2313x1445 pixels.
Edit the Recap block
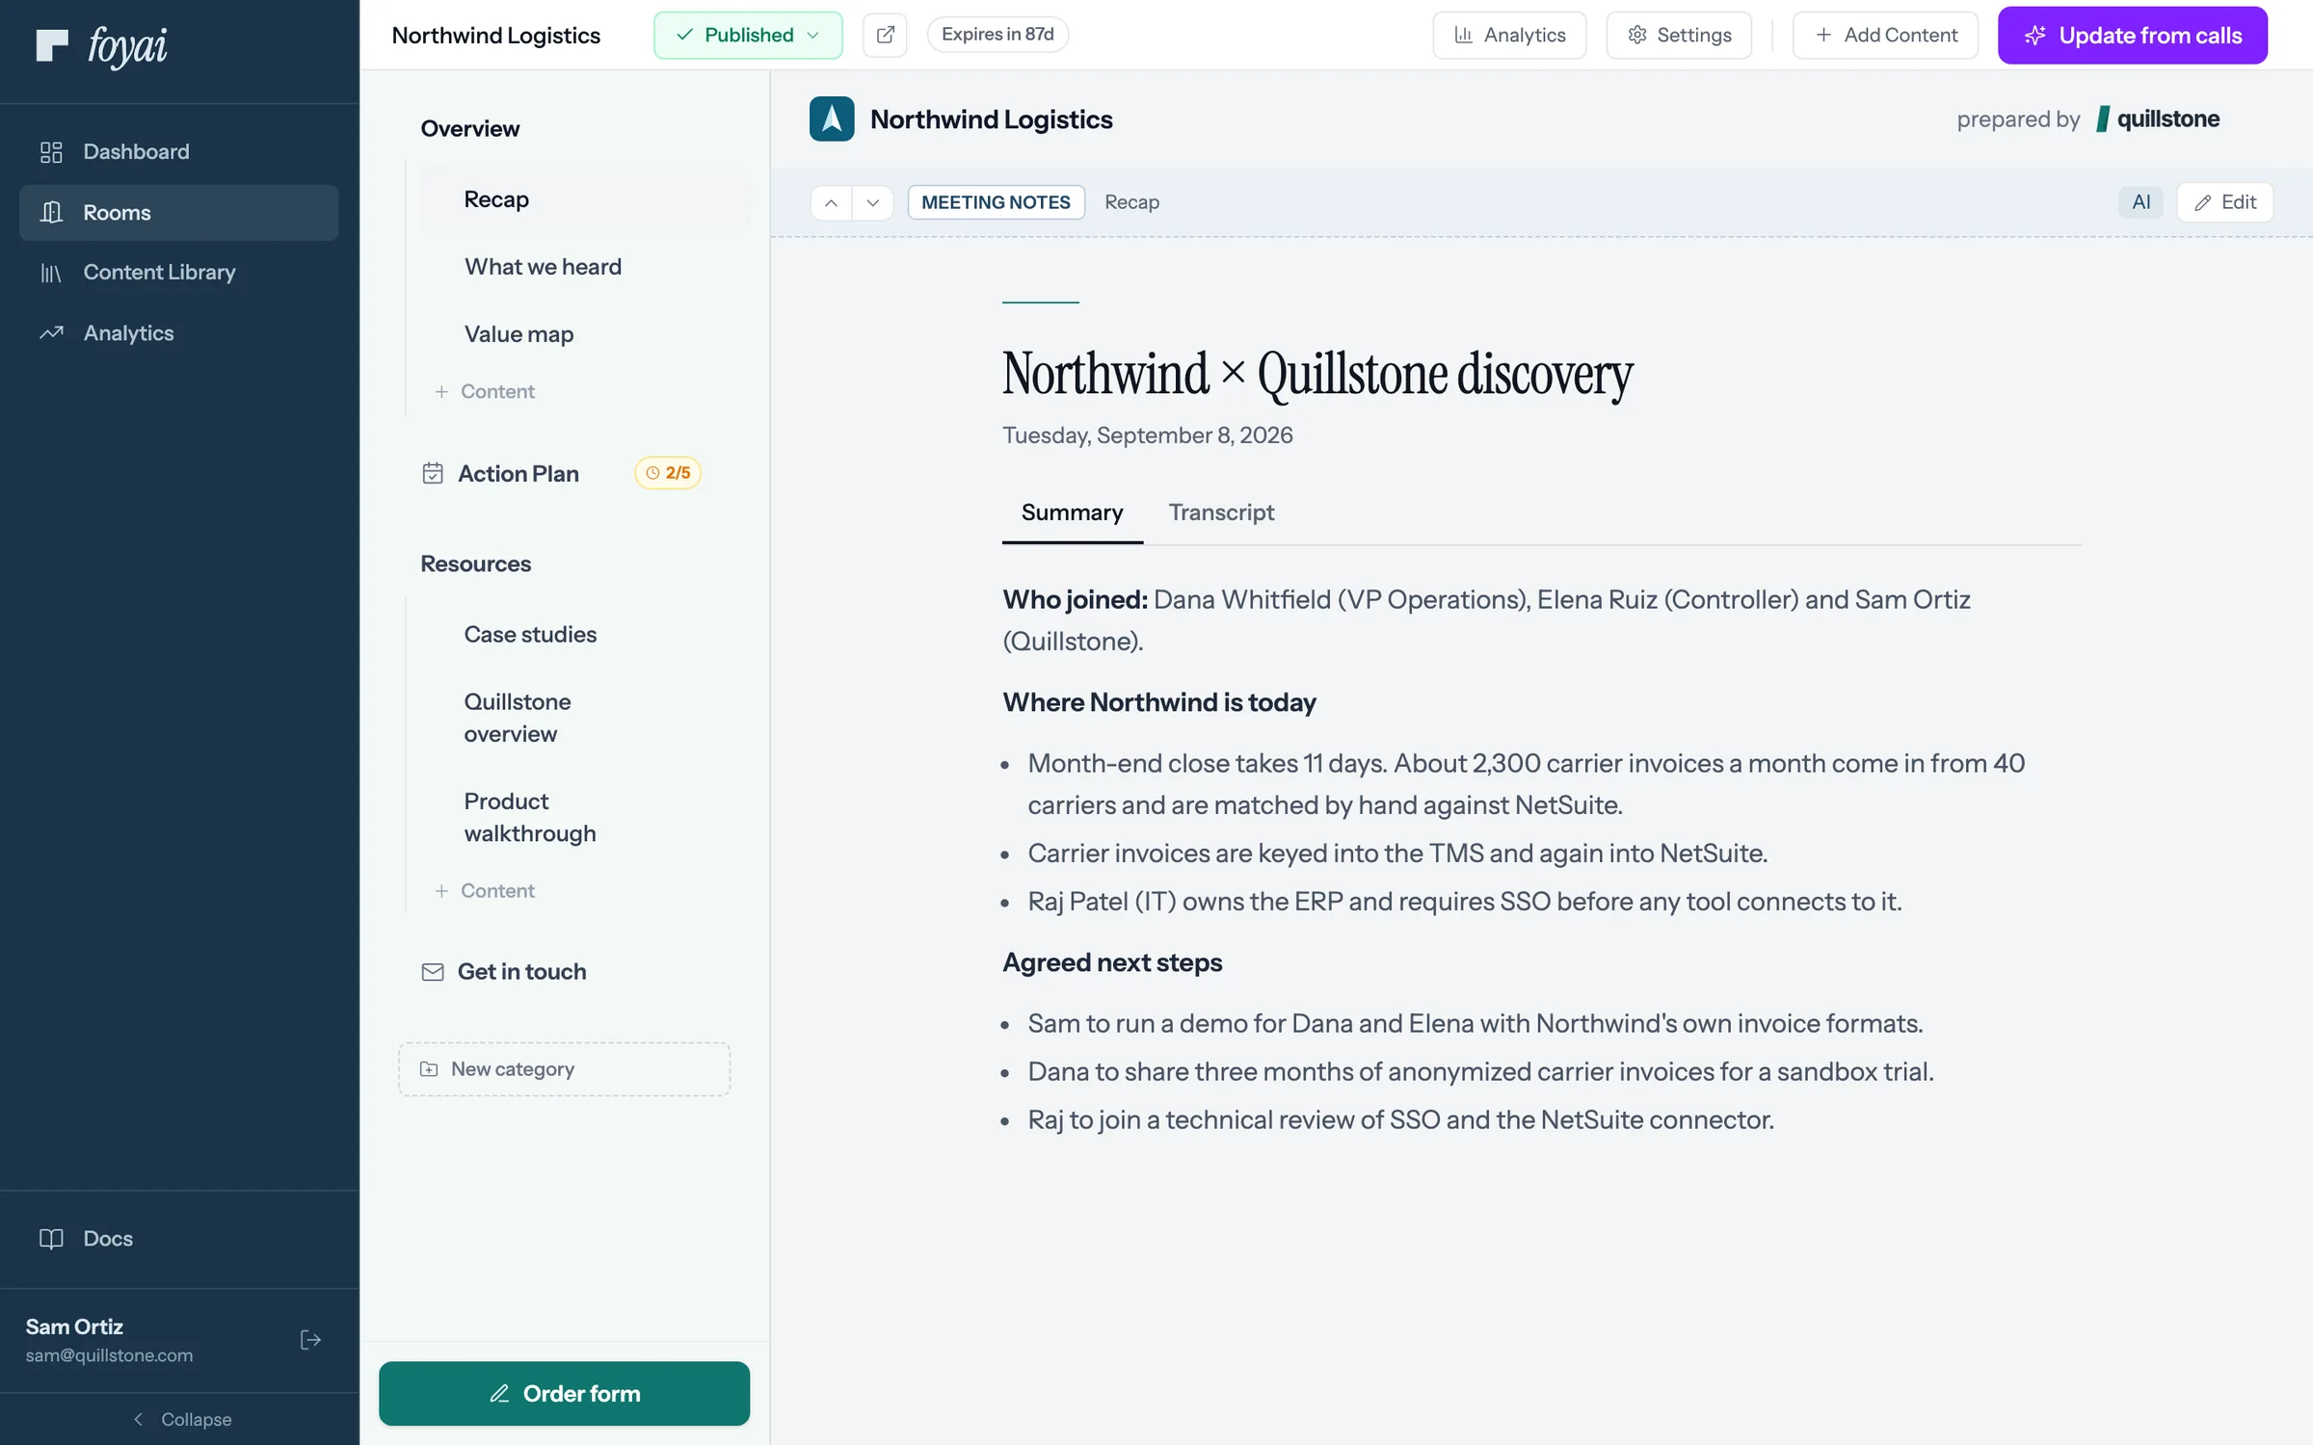click(x=2224, y=202)
